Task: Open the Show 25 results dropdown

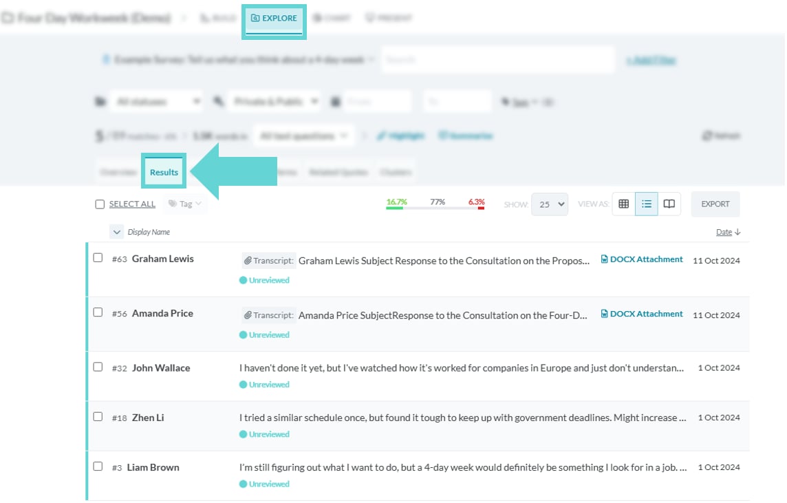Action: tap(550, 204)
